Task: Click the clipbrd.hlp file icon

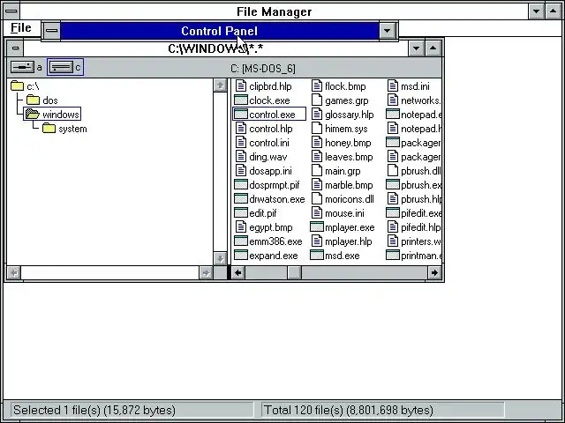Action: point(240,86)
